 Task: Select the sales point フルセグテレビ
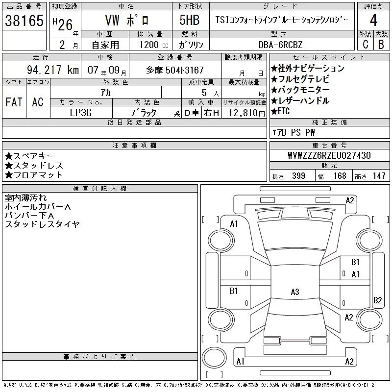tap(300, 79)
